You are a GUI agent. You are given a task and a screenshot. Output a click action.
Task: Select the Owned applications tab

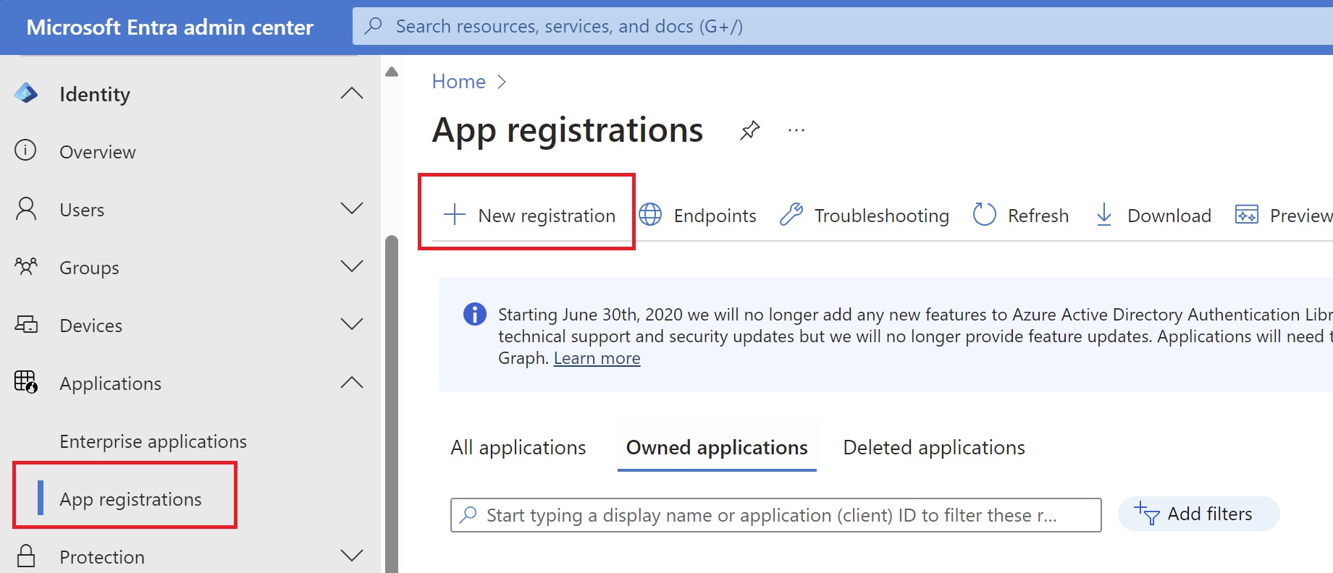(x=717, y=448)
